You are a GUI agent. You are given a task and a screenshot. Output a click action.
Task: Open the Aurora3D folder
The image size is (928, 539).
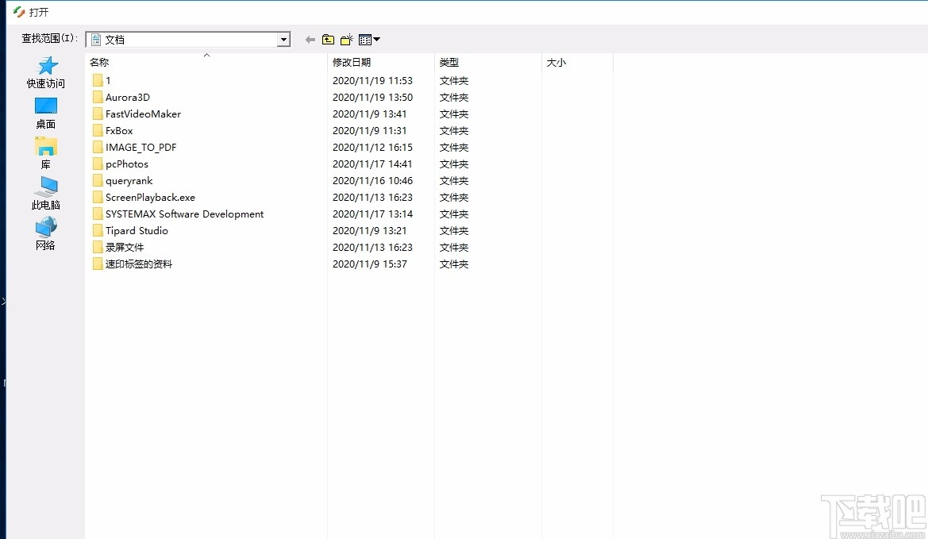[127, 97]
